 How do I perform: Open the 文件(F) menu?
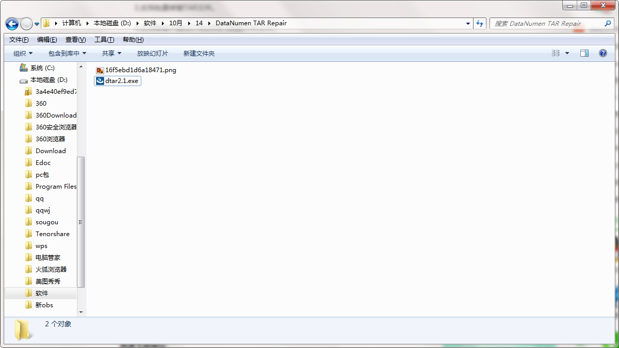pyautogui.click(x=19, y=40)
